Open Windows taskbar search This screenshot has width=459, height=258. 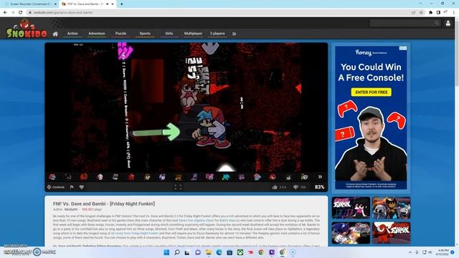click(177, 252)
